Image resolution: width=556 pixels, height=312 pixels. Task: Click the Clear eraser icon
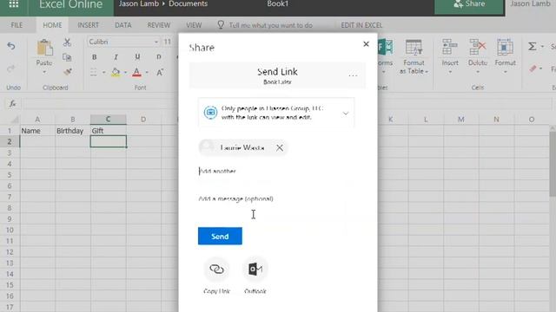click(533, 68)
